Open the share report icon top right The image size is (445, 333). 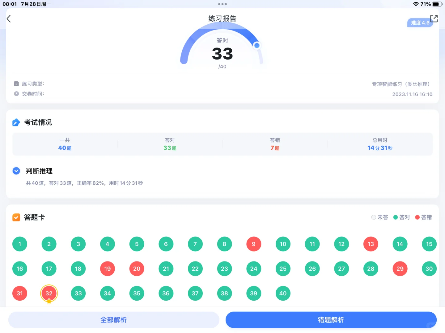click(x=434, y=18)
